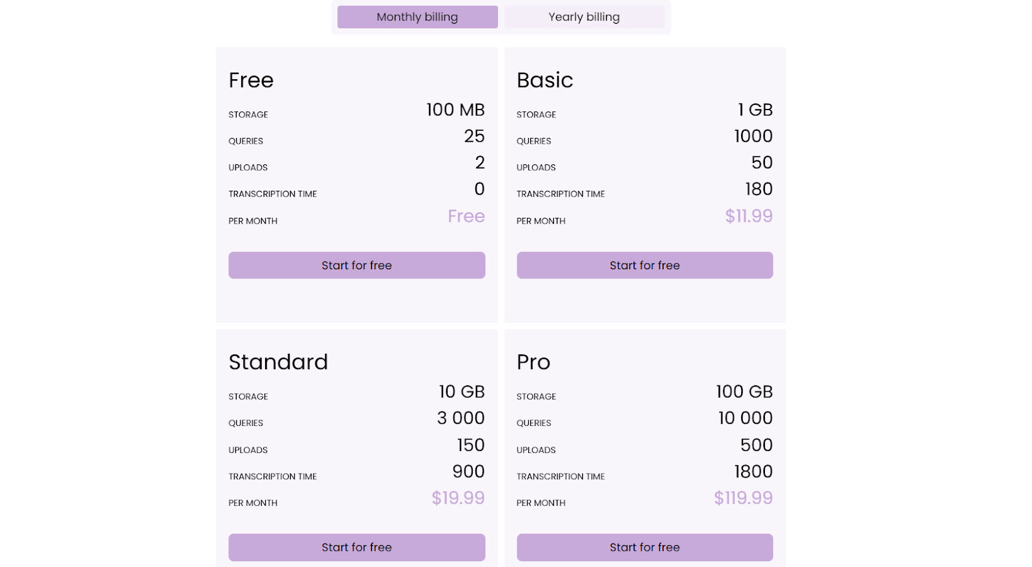Screen dimensions: 1032x567
Task: Click the 100 MB storage value
Action: click(x=455, y=110)
